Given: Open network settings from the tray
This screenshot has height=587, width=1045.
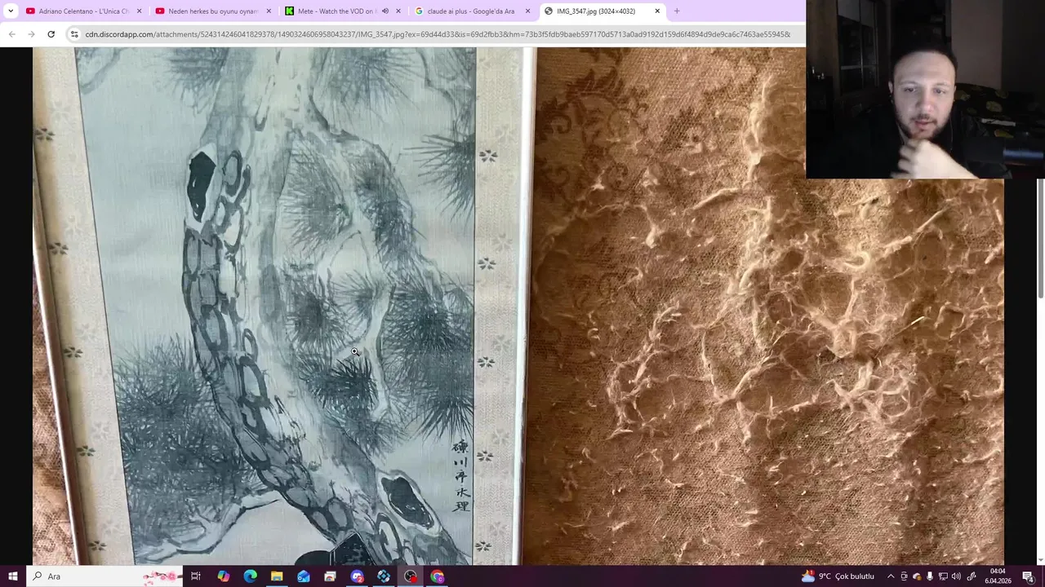Looking at the screenshot, I should pos(943,576).
